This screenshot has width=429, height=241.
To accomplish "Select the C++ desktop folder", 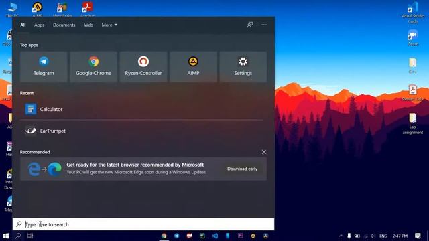I will coord(413,66).
